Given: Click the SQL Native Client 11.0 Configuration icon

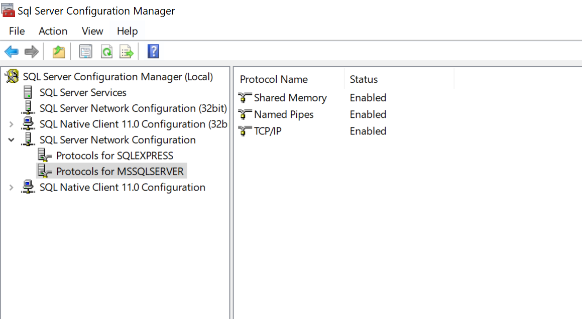Looking at the screenshot, I should (x=28, y=187).
